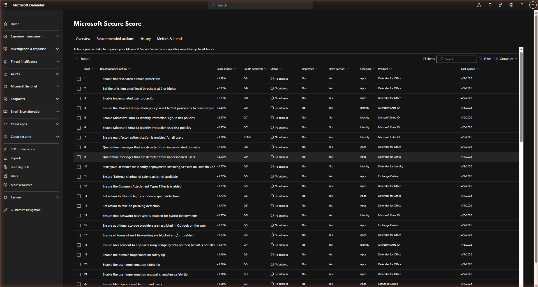Expand Investigation & response section chevron
Viewport: 538px width, 287px height.
coord(57,49)
